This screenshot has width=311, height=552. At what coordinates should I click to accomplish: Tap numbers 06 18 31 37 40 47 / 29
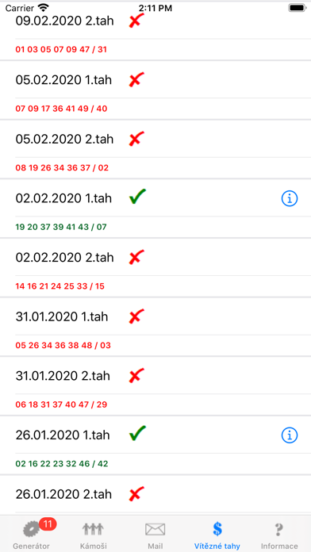pos(61,404)
